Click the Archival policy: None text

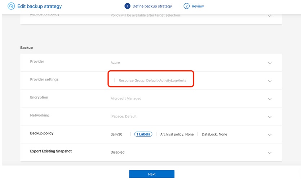coord(177,134)
